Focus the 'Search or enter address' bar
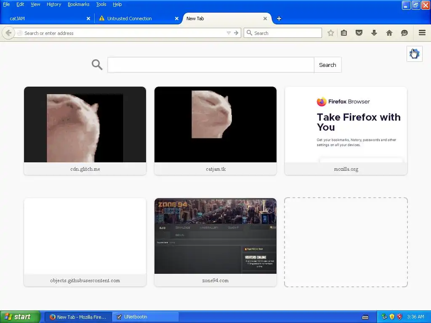This screenshot has width=431, height=323. [124, 33]
